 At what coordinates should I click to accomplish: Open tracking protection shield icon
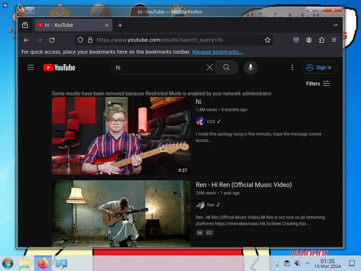(x=80, y=40)
